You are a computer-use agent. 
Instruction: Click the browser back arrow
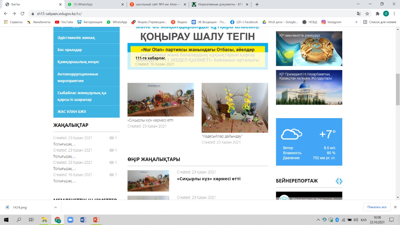pos(6,14)
